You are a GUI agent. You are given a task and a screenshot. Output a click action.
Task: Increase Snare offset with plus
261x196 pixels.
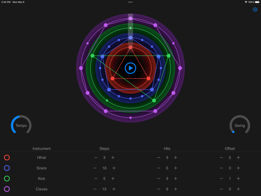(238, 168)
